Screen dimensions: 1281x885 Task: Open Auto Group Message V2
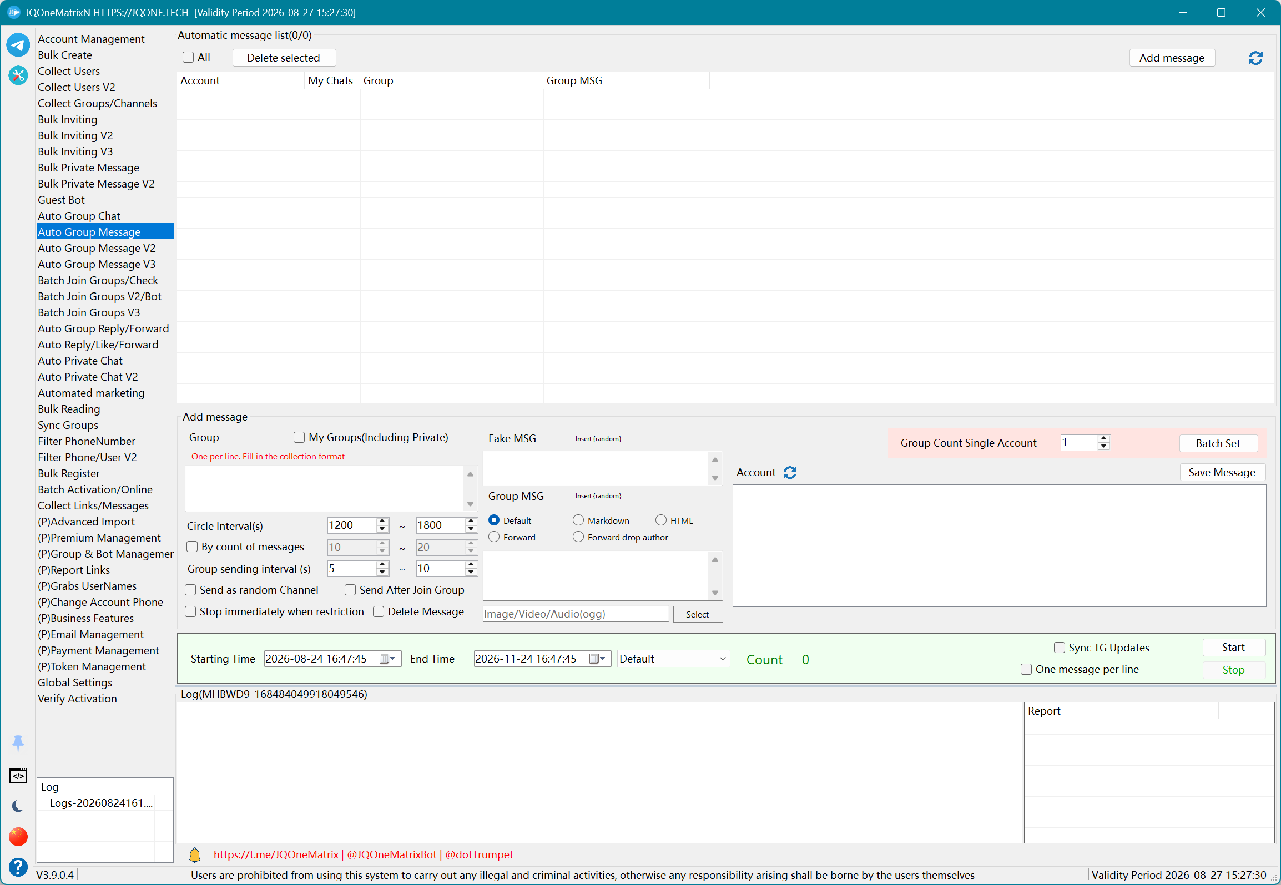pyautogui.click(x=97, y=248)
